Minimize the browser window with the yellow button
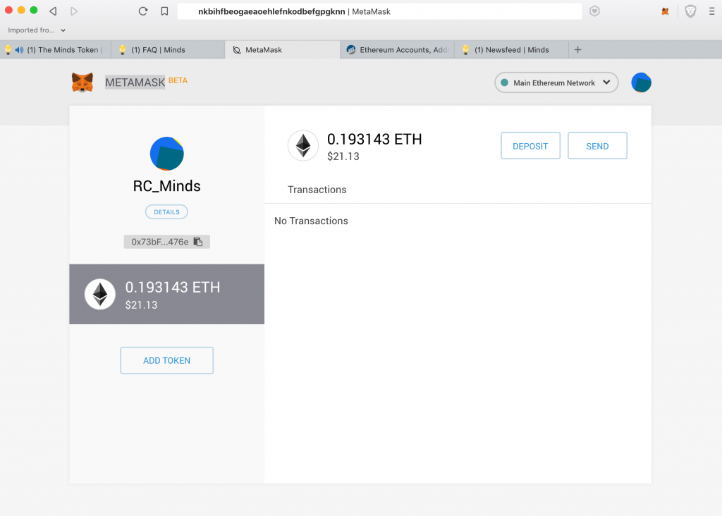The height and width of the screenshot is (516, 722). [x=21, y=10]
